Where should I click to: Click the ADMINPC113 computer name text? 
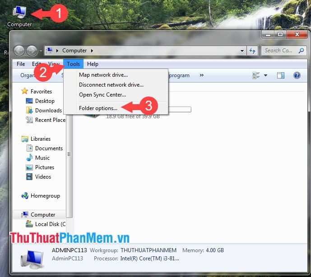tap(70, 250)
